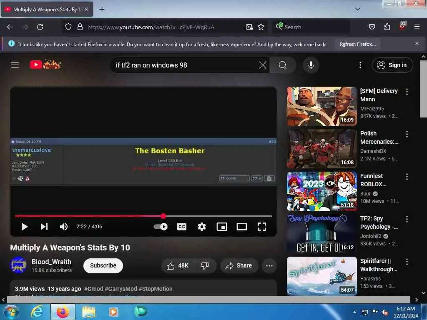This screenshot has height=320, width=427.
Task: Enter full screen mode
Action: coord(262,227)
